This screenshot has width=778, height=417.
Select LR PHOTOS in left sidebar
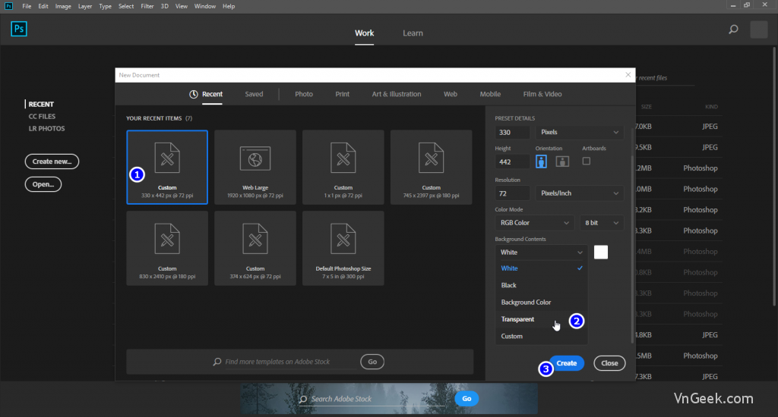click(x=46, y=128)
